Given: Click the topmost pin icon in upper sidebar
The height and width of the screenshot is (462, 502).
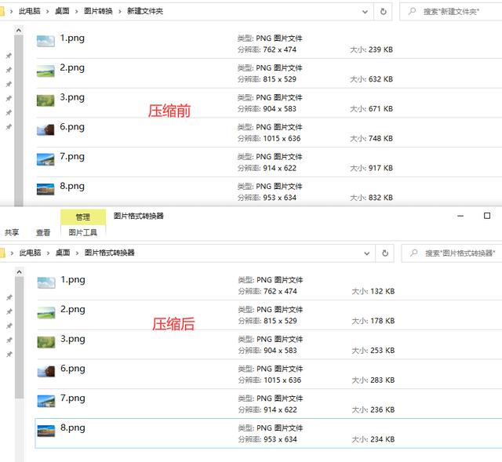Looking at the screenshot, I should point(9,56).
